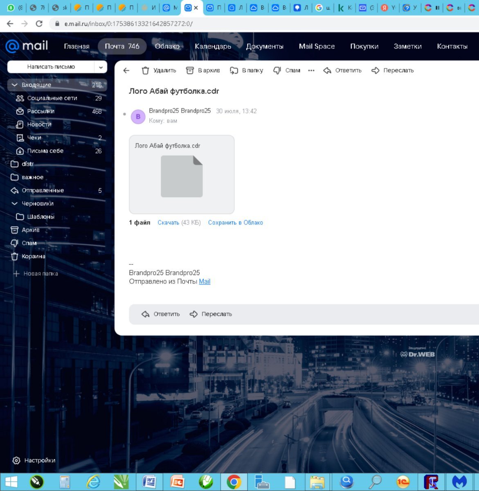Open Настройки gear in sidebar
The width and height of the screenshot is (479, 491).
(34, 460)
